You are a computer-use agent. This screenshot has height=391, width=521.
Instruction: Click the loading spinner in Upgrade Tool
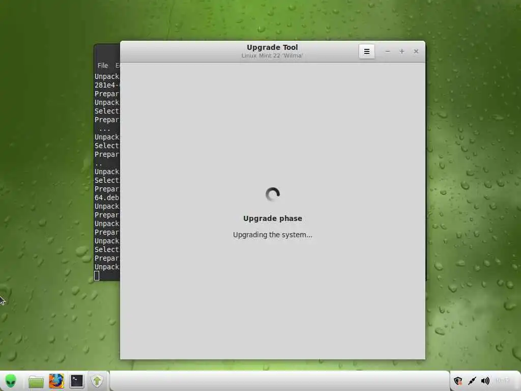(x=273, y=194)
